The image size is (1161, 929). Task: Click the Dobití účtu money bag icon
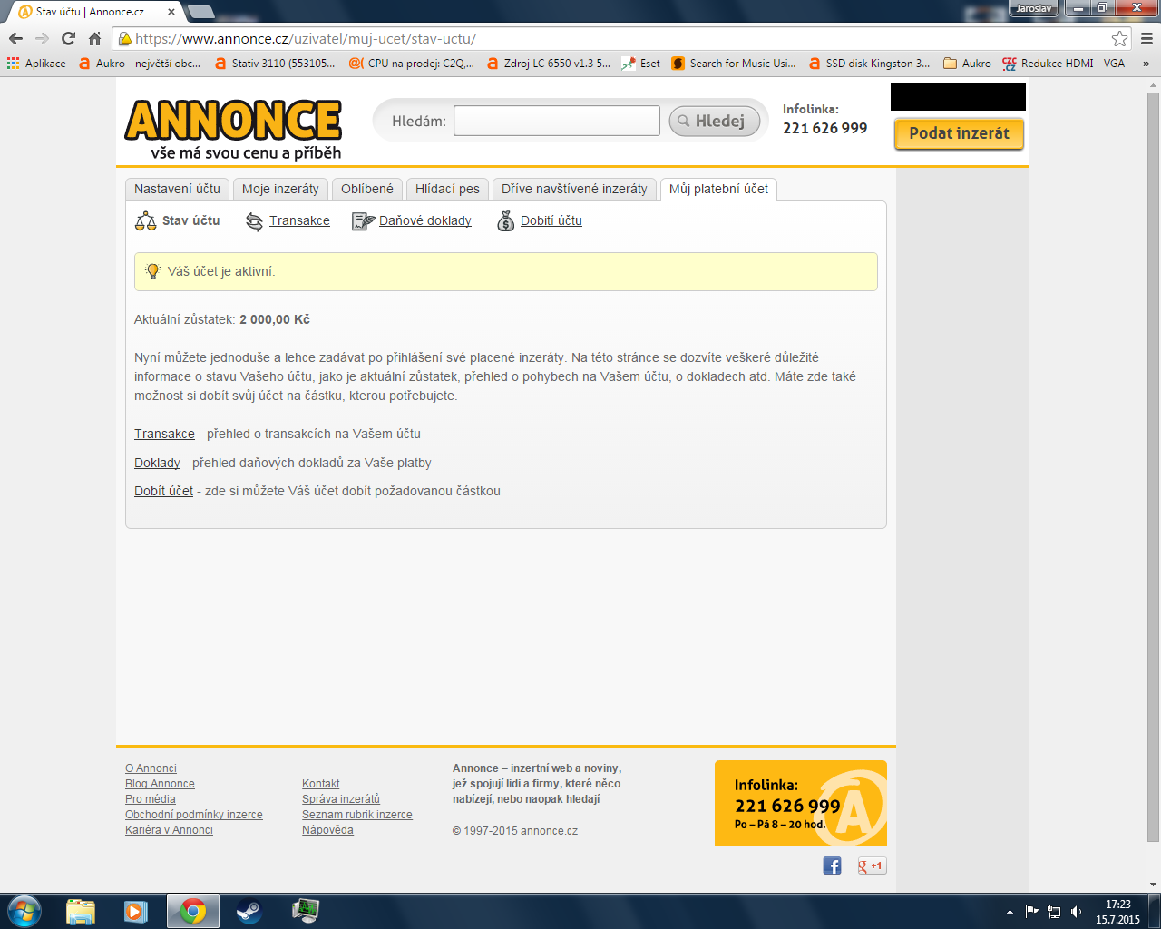coord(506,221)
